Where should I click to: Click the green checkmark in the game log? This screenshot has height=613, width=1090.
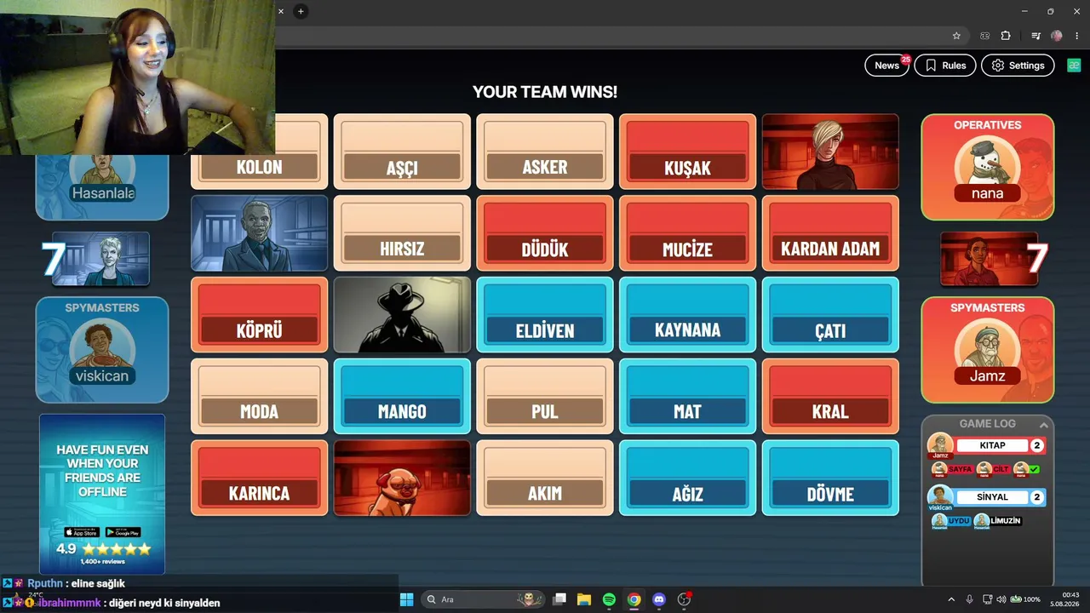(1034, 469)
